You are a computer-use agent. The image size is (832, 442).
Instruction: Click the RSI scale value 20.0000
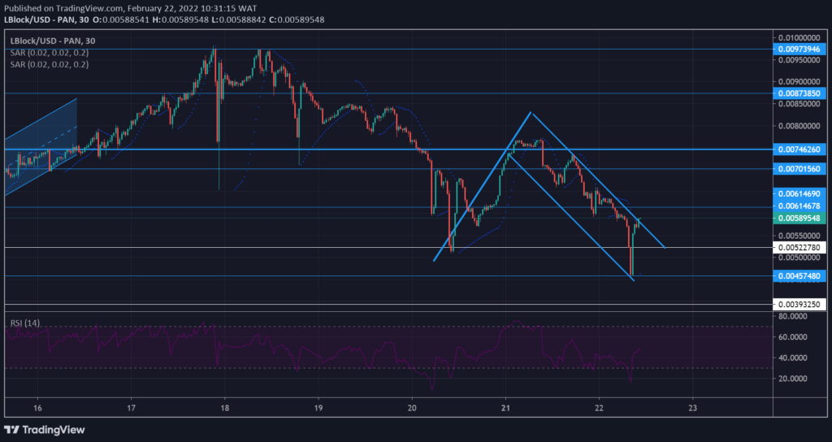point(794,379)
